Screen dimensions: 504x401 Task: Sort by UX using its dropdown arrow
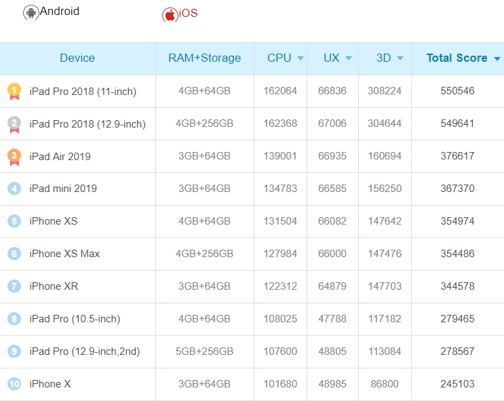[x=349, y=58]
